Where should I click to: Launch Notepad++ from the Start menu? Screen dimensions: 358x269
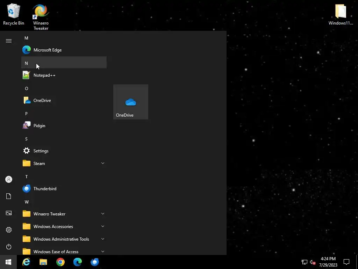pyautogui.click(x=64, y=75)
